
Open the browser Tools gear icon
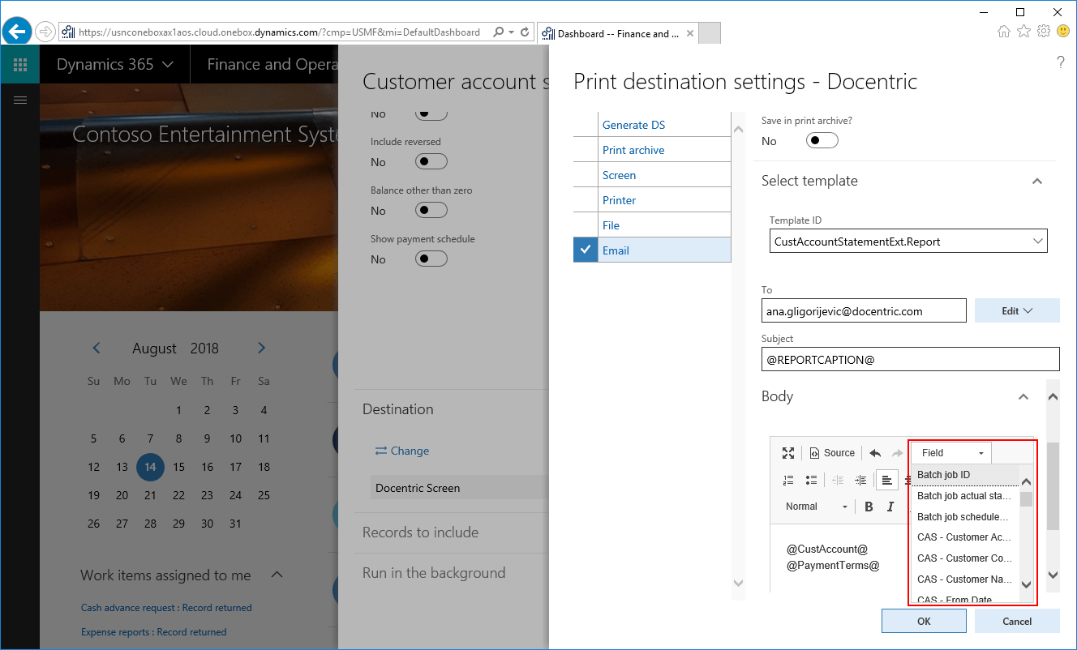(x=1044, y=32)
